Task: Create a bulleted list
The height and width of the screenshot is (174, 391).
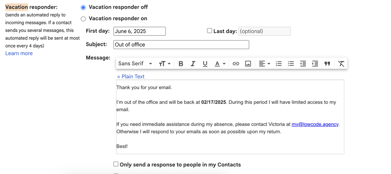Action: point(291,64)
